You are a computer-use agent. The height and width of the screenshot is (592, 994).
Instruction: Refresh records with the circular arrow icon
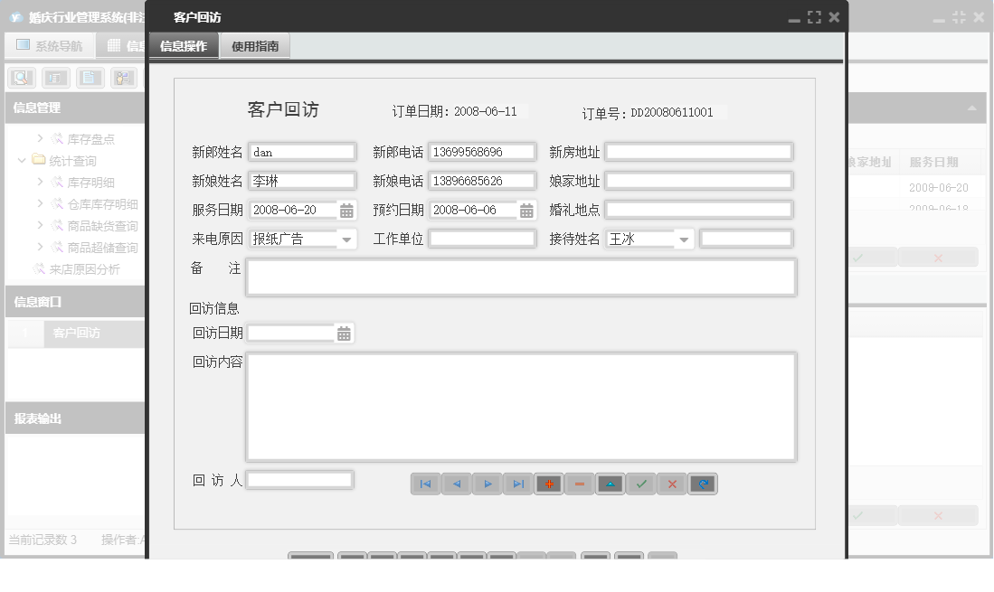(x=703, y=484)
